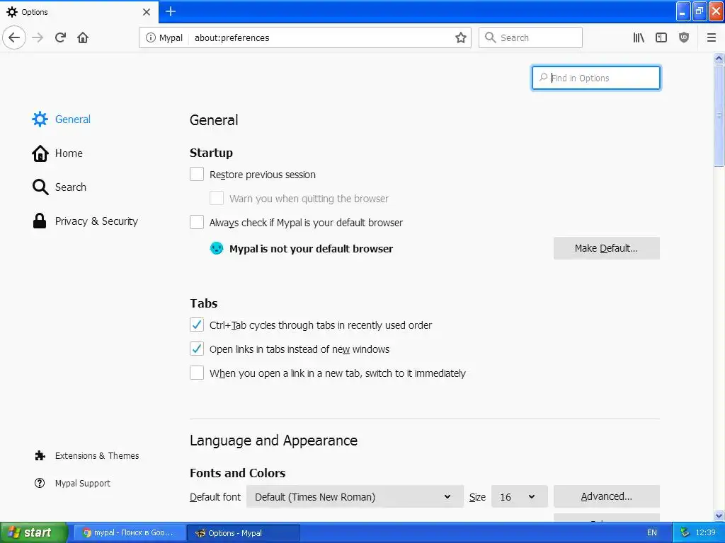725x543 pixels.
Task: Click the Search magnifier icon in the sidebar
Action: coord(40,187)
